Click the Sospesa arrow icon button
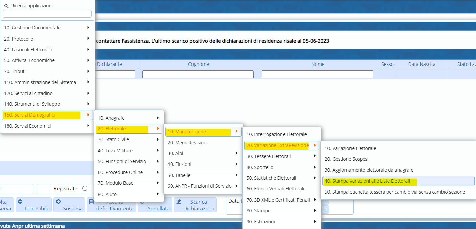The image size is (476, 229). coord(58,202)
